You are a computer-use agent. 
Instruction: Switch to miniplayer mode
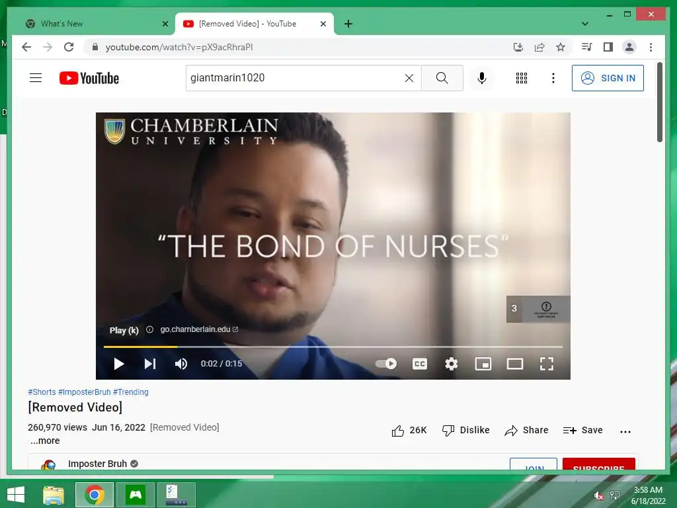pyautogui.click(x=483, y=364)
